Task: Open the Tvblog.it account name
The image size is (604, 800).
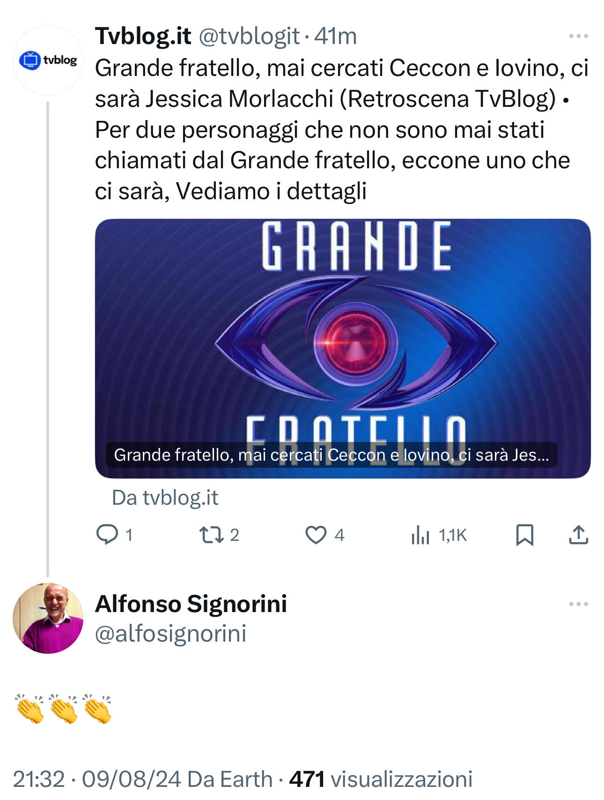Action: coord(143,36)
